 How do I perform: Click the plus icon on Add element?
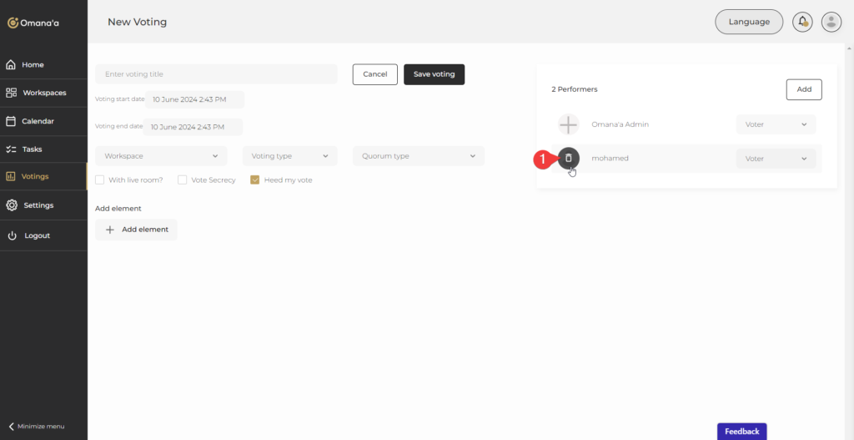(110, 230)
